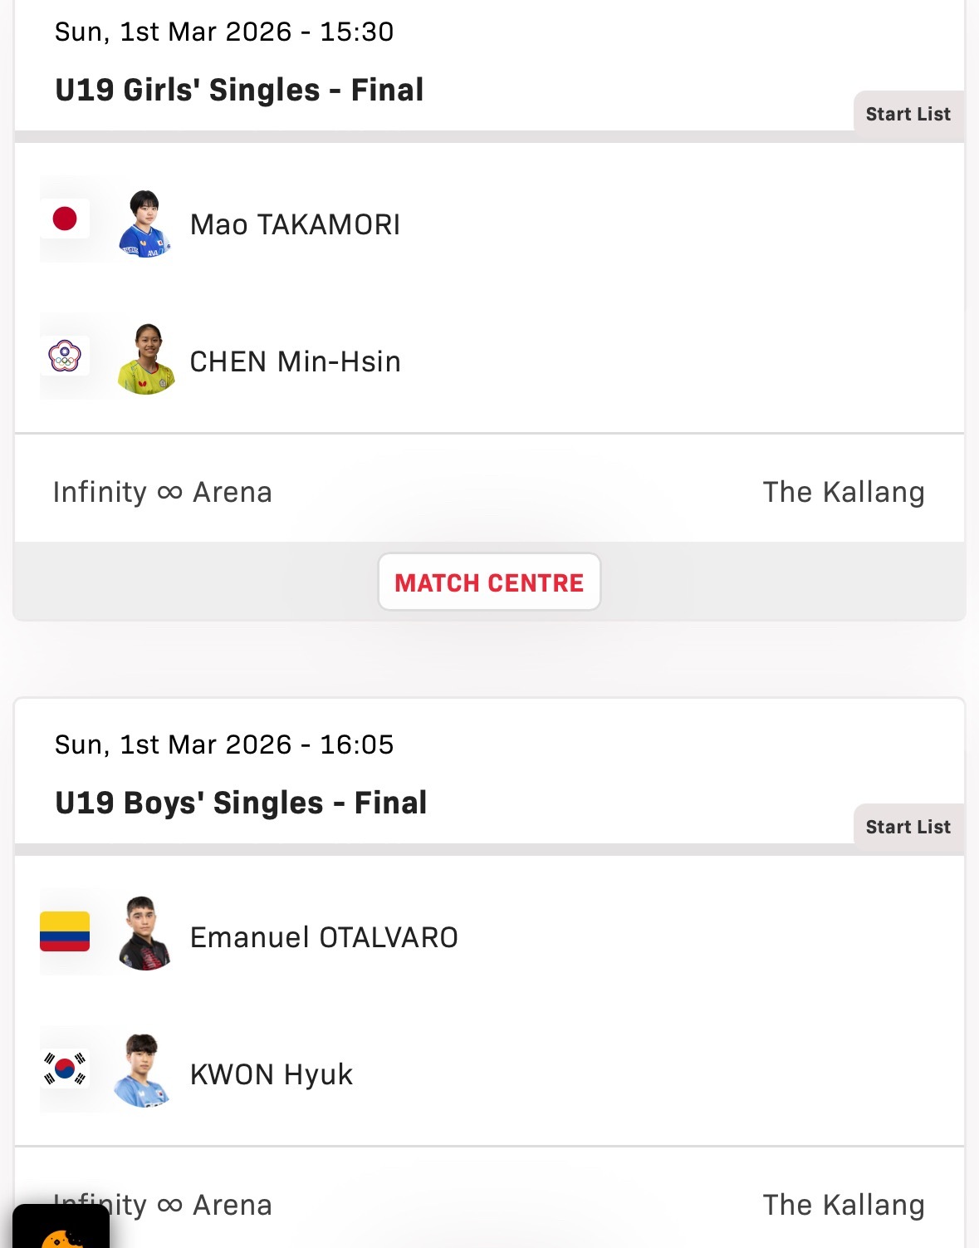Open KWON Hyuk's player photo

coord(143,1071)
